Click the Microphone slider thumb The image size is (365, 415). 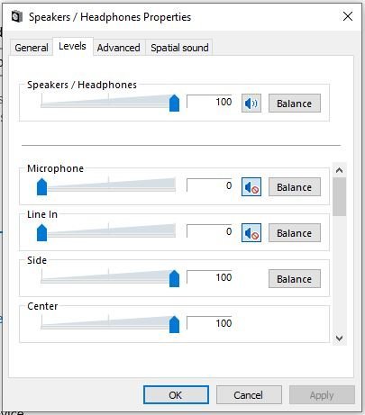(41, 187)
